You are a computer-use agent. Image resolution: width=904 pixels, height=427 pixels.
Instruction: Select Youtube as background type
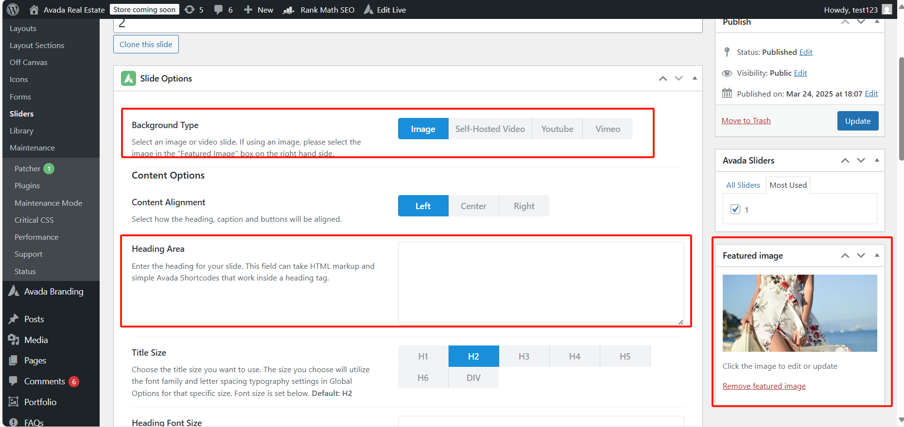pos(557,129)
